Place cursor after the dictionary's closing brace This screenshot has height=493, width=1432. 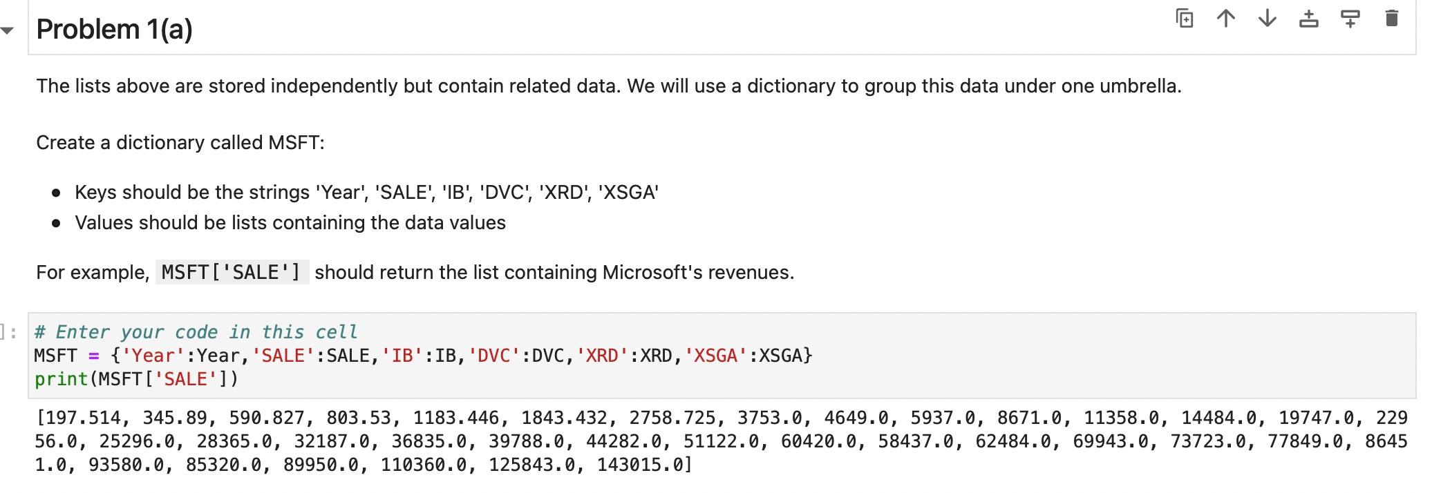tap(813, 356)
